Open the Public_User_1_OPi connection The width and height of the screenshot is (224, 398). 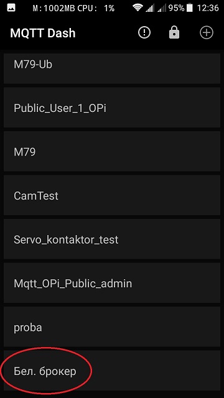coord(112,108)
